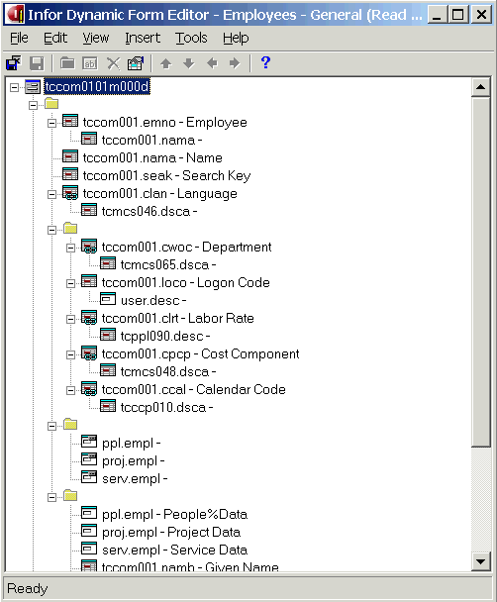Open the File menu
497x602 pixels.
click(x=19, y=38)
